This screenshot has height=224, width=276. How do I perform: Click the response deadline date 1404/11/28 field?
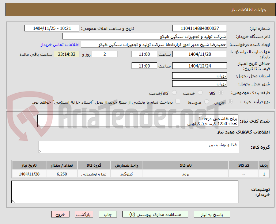click(x=200, y=54)
